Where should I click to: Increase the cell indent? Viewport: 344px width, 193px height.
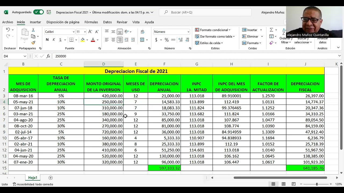click(x=133, y=40)
